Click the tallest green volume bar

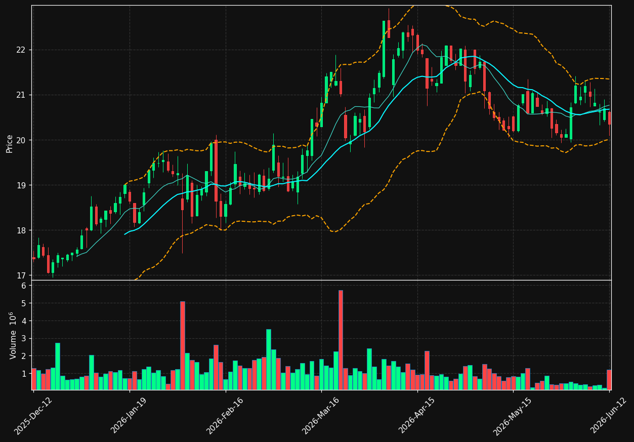[269, 359]
